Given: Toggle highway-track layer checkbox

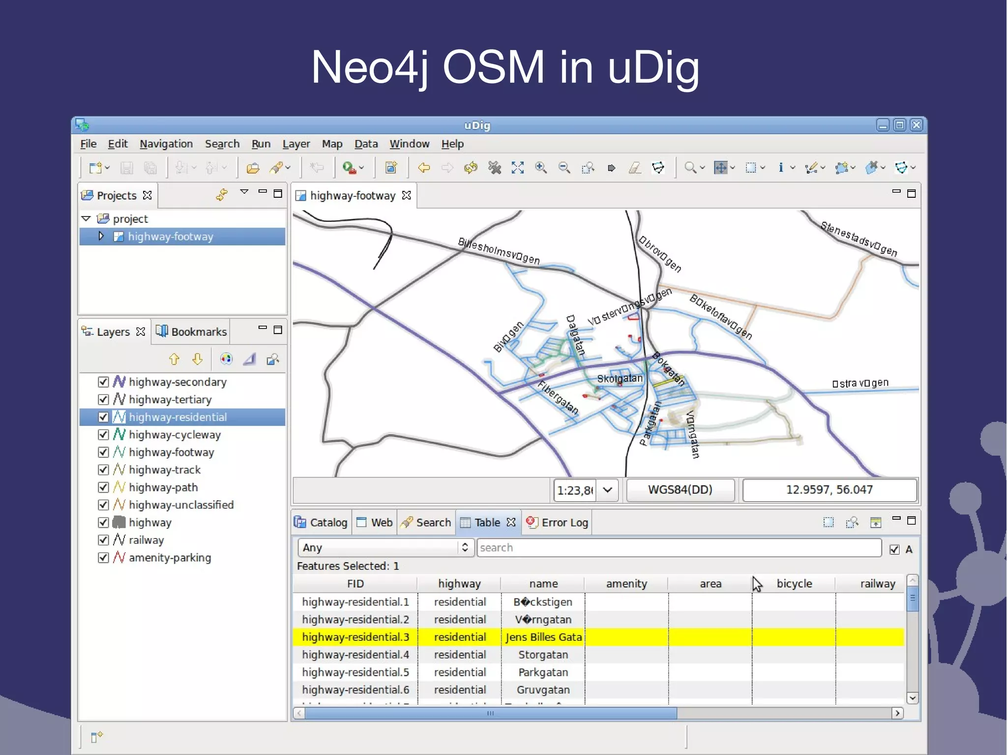Looking at the screenshot, I should tap(103, 470).
